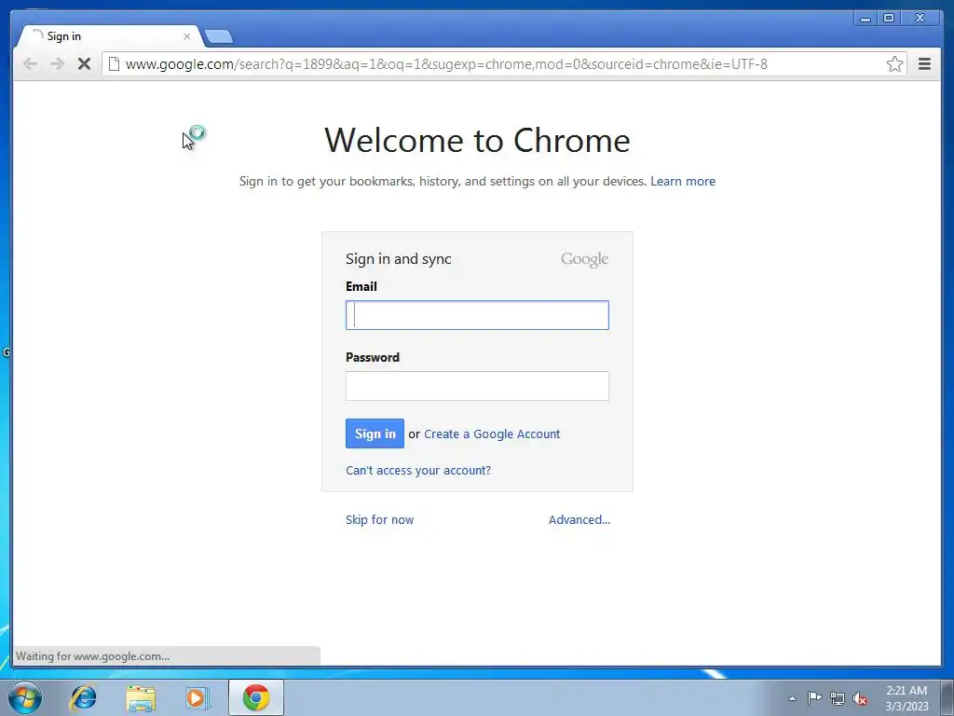Click the muted volume tray icon
The width and height of the screenshot is (954, 716).
(x=860, y=698)
